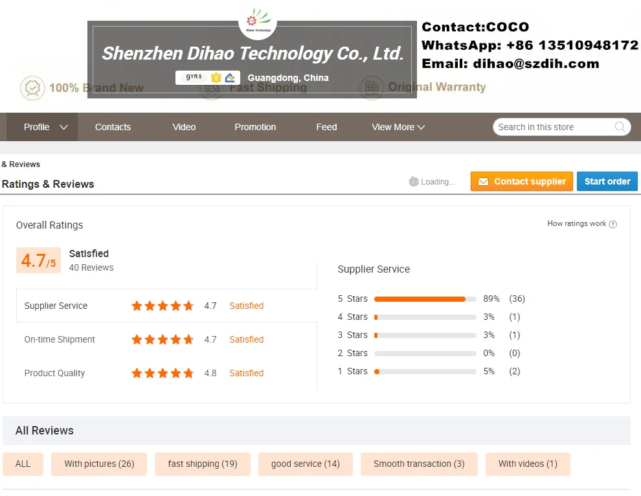The width and height of the screenshot is (641, 496).
Task: Click the search magnifier icon in store search
Action: 620,127
